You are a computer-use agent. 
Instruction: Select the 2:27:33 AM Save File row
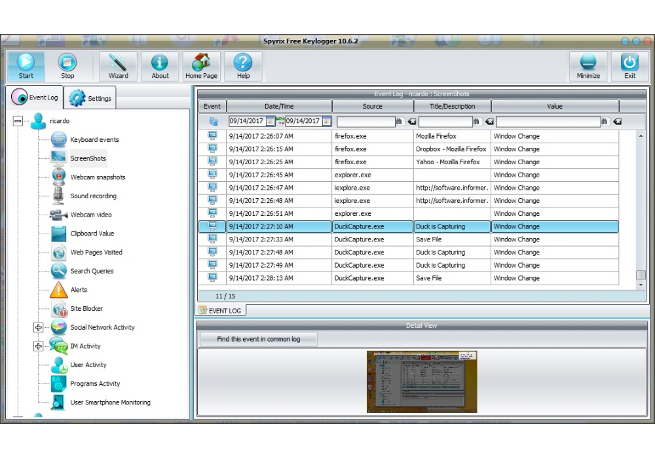[x=408, y=239]
